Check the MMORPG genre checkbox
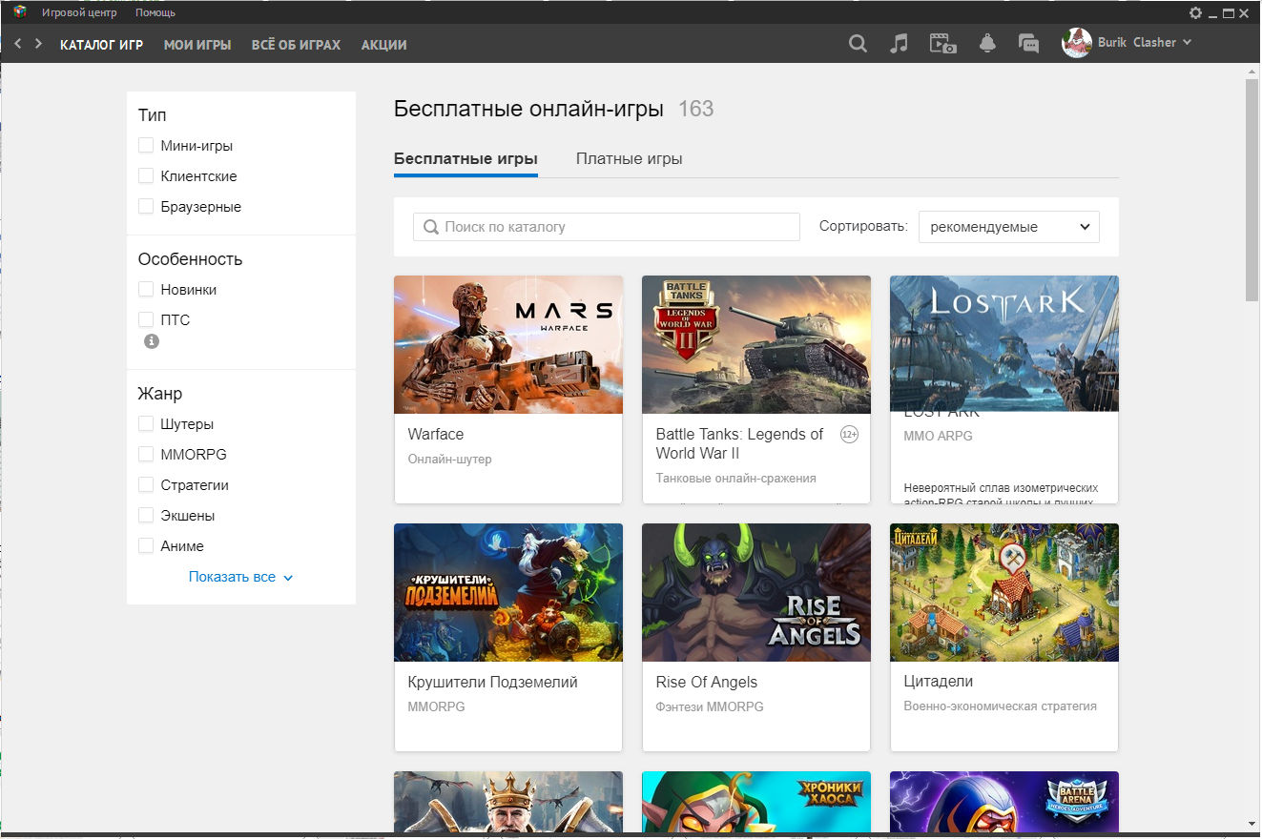 [146, 455]
